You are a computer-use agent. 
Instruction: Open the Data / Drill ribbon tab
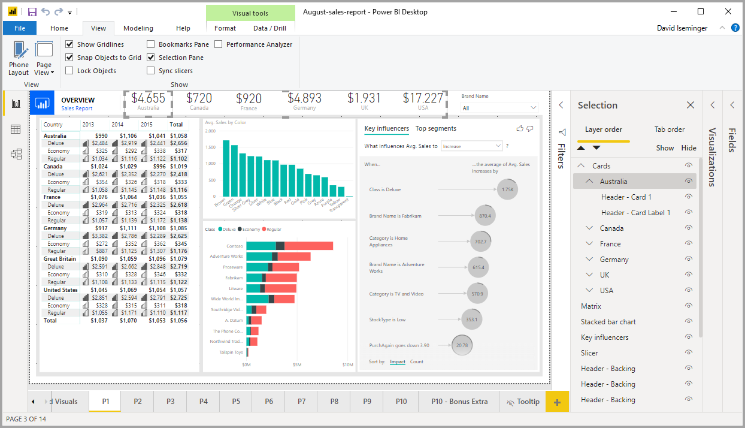[x=269, y=28]
